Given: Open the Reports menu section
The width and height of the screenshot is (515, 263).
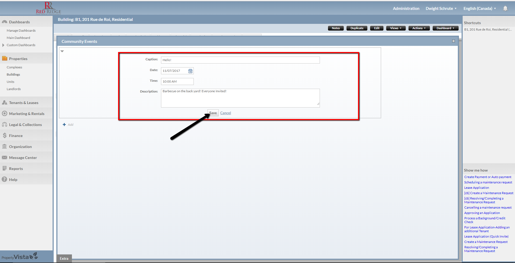Looking at the screenshot, I should (16, 169).
